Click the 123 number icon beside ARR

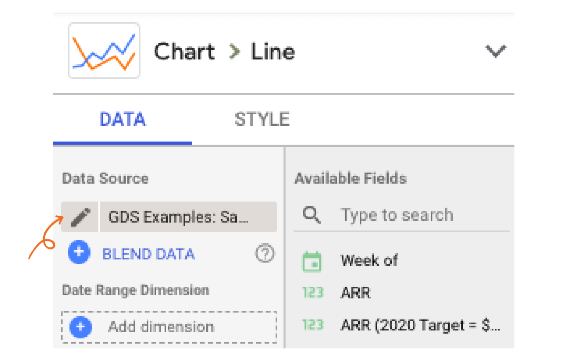click(x=313, y=293)
